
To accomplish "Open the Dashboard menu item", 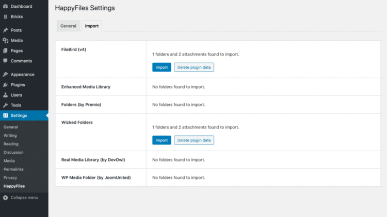I will 22,6.
